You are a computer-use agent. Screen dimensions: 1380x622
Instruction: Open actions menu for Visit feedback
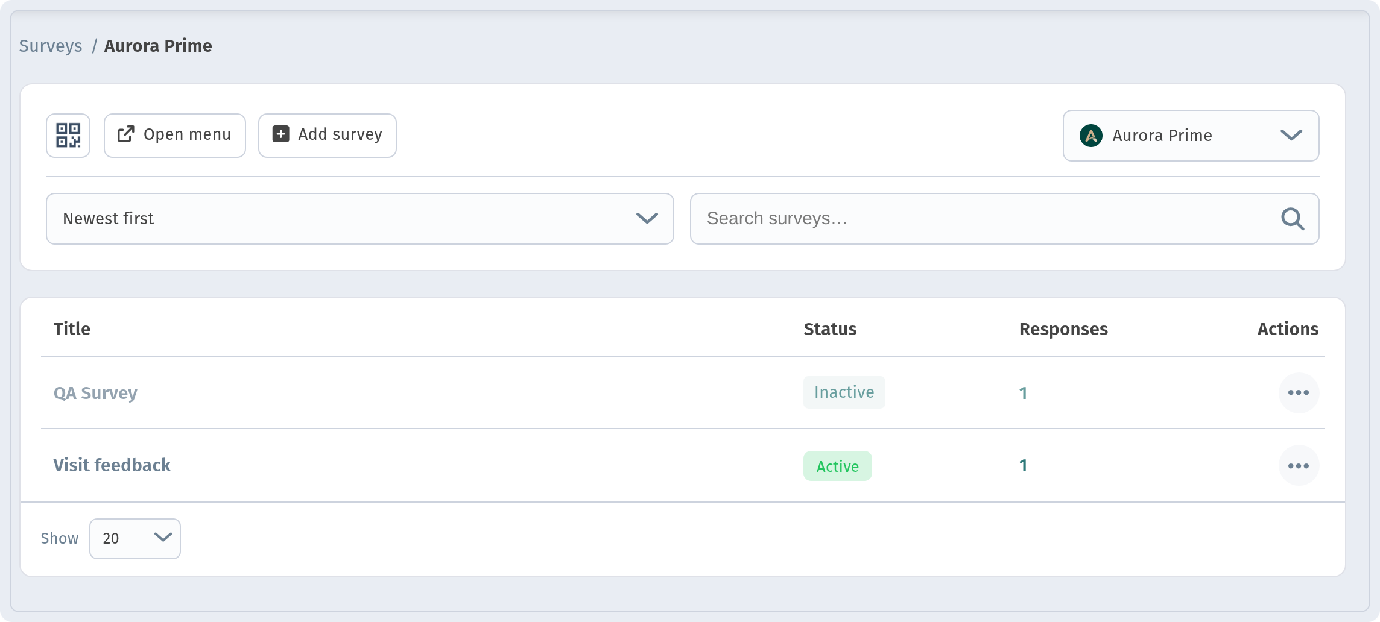point(1299,466)
